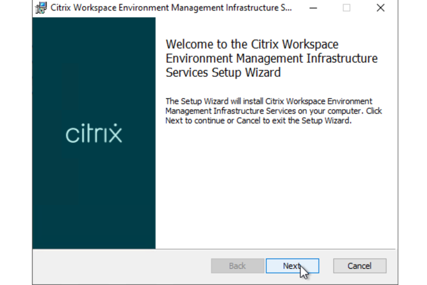Click the "Next to continue or Cancel" text line

(259, 121)
